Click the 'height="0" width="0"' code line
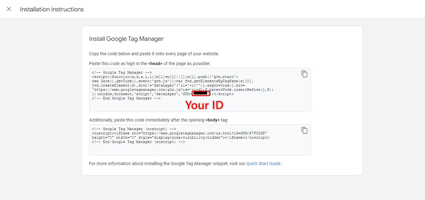 click(x=181, y=138)
